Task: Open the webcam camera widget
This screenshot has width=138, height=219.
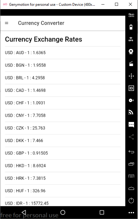Action: point(131,51)
